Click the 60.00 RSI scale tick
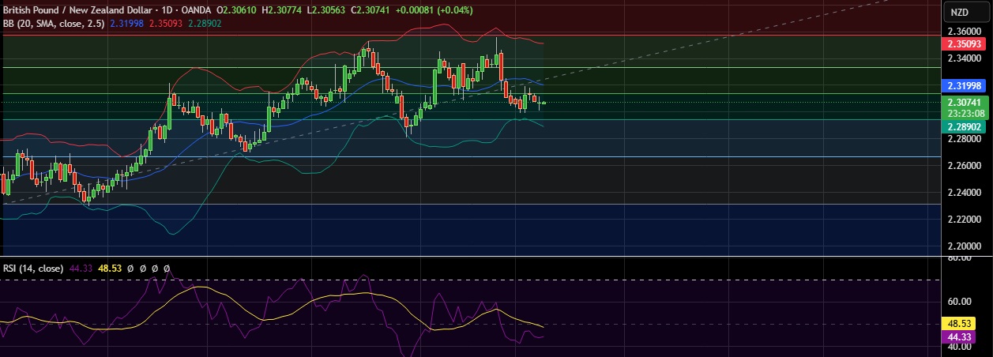 click(x=960, y=301)
